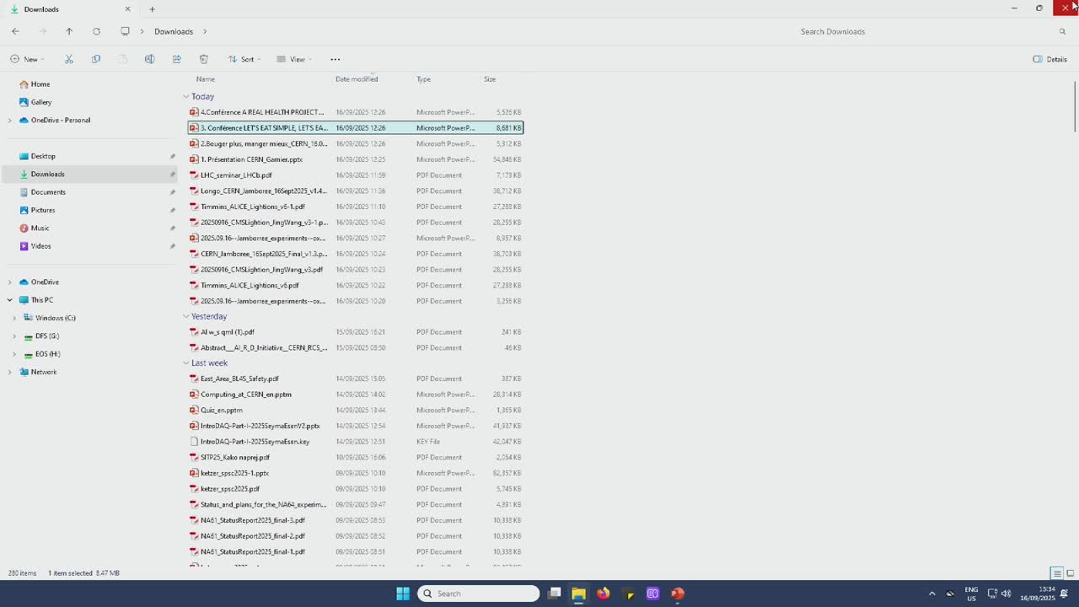Open the See more three-dots menu
The image size is (1079, 607).
335,59
